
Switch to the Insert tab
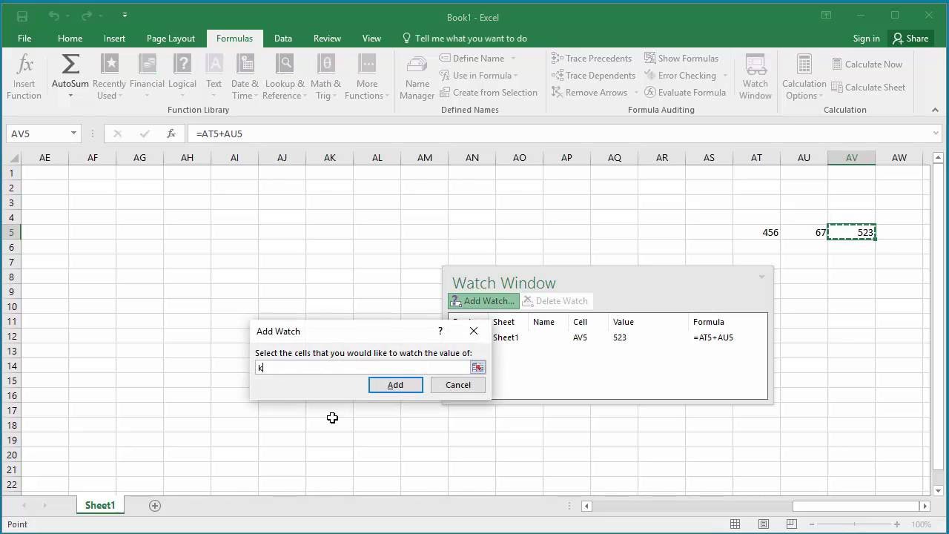click(114, 39)
